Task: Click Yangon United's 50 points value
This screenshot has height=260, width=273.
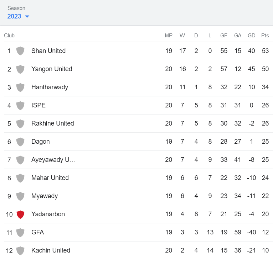Action: click(x=265, y=69)
